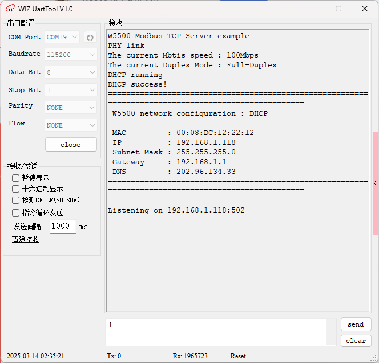This screenshot has width=379, height=363.
Task: Click the 清除接收 link
Action: pyautogui.click(x=26, y=239)
